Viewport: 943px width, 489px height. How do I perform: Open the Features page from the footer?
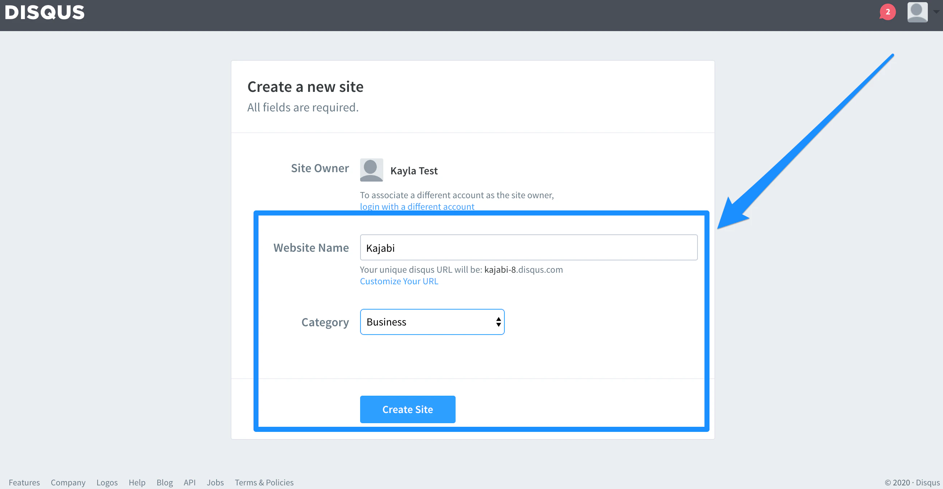pyautogui.click(x=24, y=482)
